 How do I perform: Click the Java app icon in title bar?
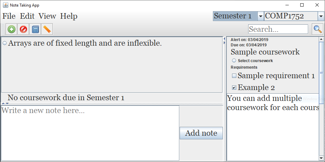tap(5, 5)
